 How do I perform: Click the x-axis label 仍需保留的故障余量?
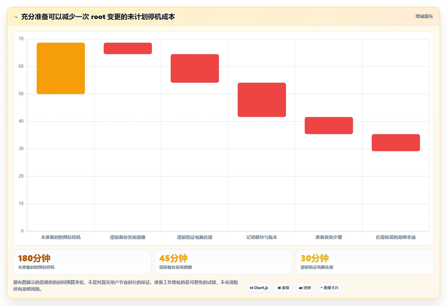(396, 237)
